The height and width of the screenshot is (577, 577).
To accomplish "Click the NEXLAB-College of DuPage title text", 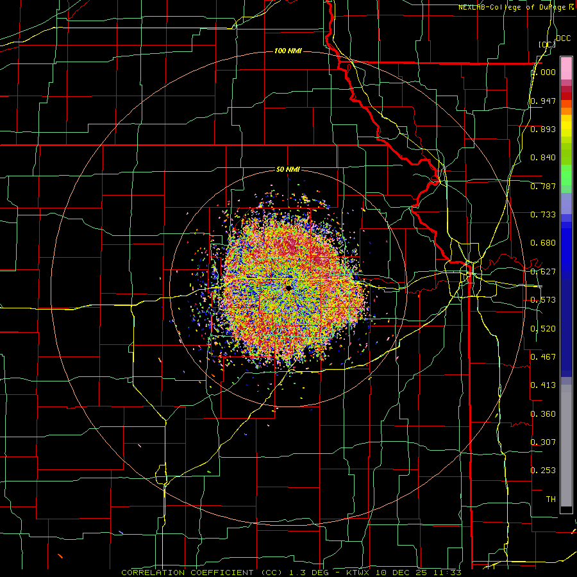I will [513, 7].
